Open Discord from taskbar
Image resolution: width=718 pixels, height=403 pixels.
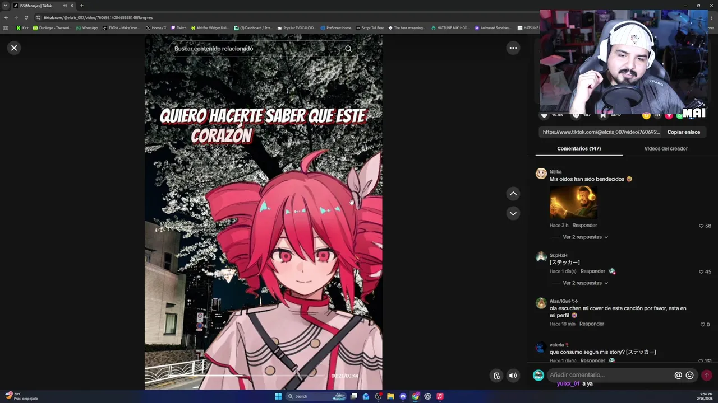coord(403,396)
